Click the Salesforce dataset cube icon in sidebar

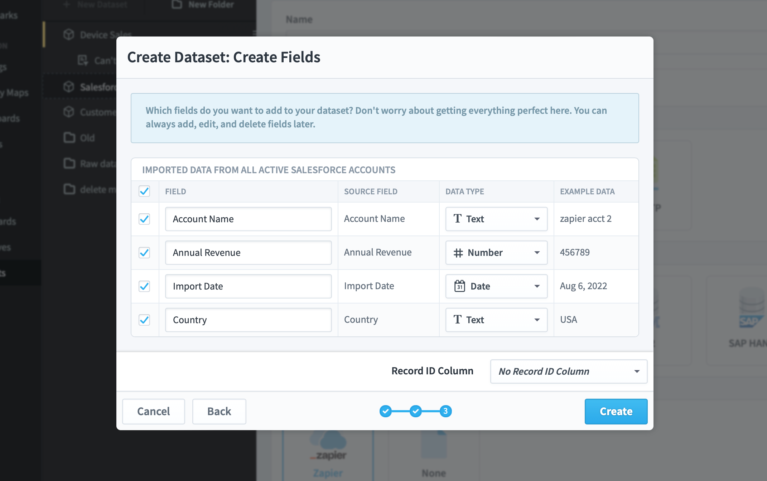pos(69,87)
